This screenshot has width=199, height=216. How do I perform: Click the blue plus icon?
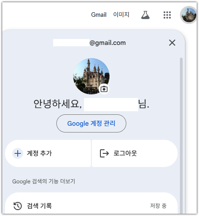tap(18, 153)
